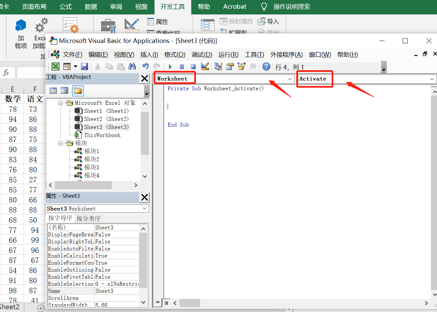Open the 窗口(W) menu

[320, 55]
